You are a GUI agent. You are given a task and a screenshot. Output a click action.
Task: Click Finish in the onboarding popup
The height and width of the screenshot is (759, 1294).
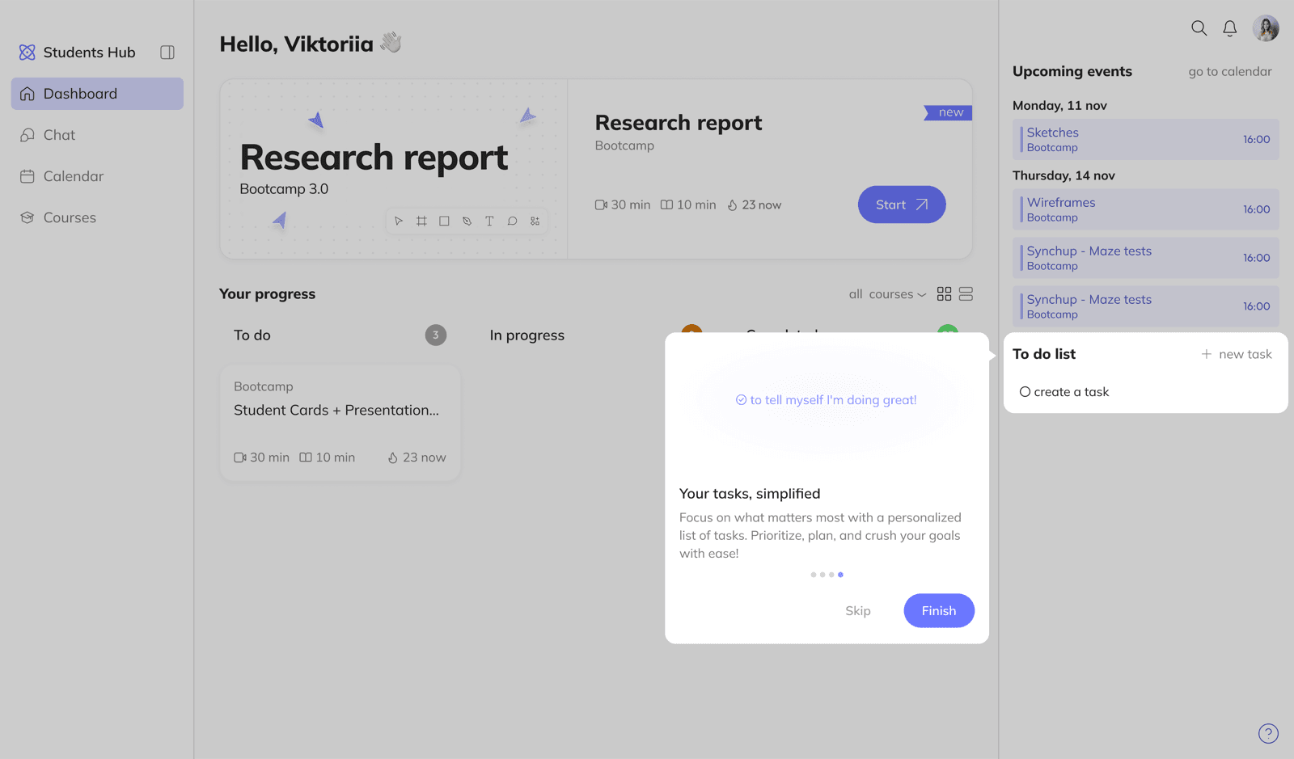(939, 610)
